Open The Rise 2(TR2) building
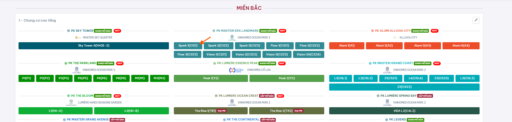Screen dimensions: 512x122 [x=287, y=111]
